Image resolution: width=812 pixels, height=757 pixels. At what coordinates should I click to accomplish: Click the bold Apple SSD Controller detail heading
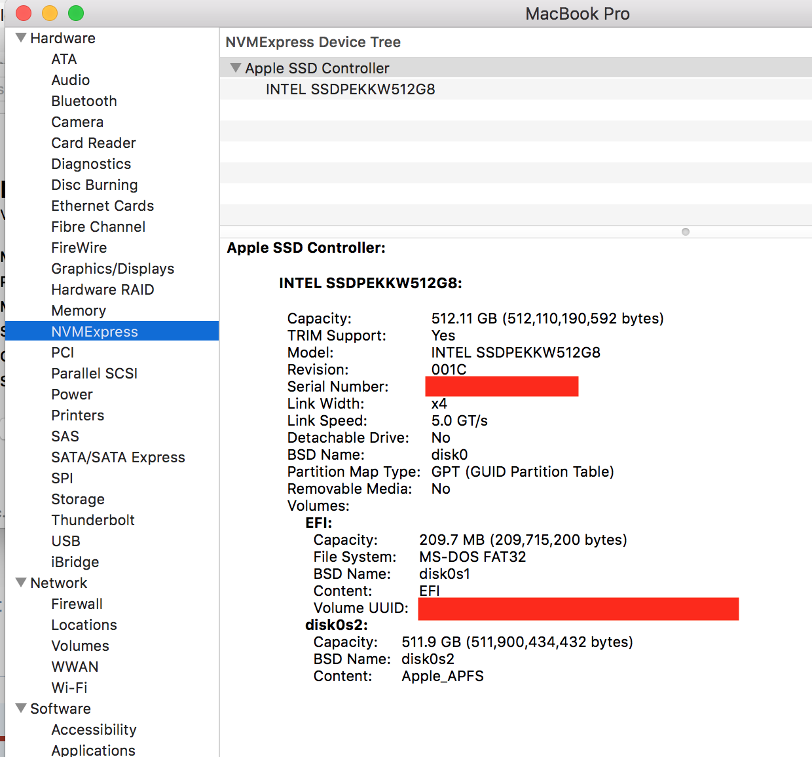pyautogui.click(x=306, y=248)
